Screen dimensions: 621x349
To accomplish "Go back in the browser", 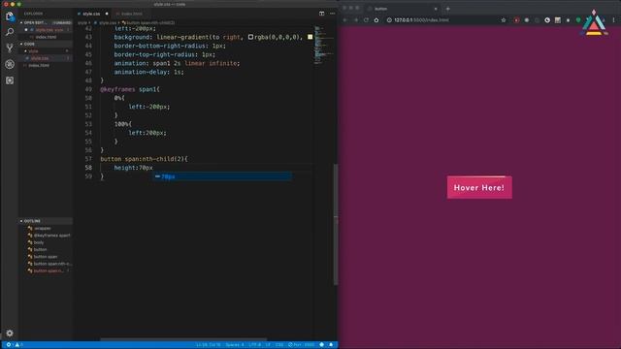I will pyautogui.click(x=344, y=20).
